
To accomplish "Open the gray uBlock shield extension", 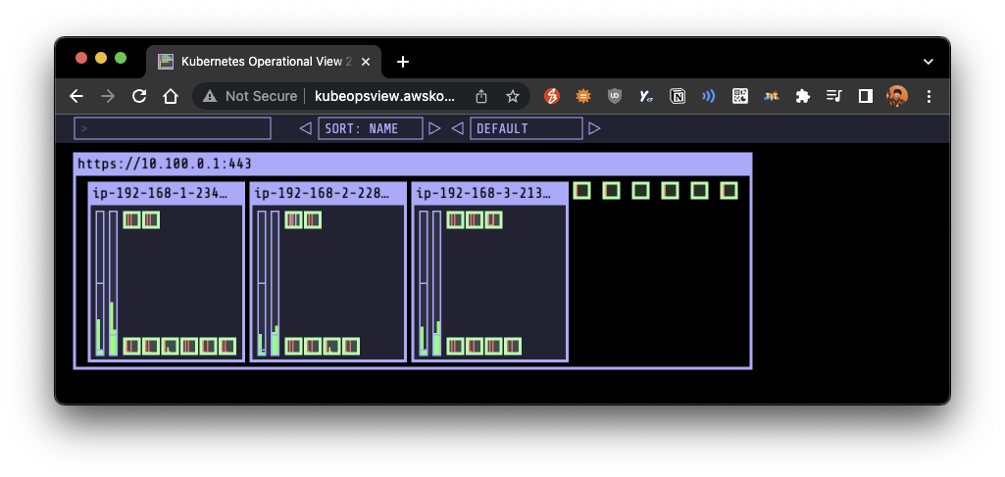I will click(615, 96).
